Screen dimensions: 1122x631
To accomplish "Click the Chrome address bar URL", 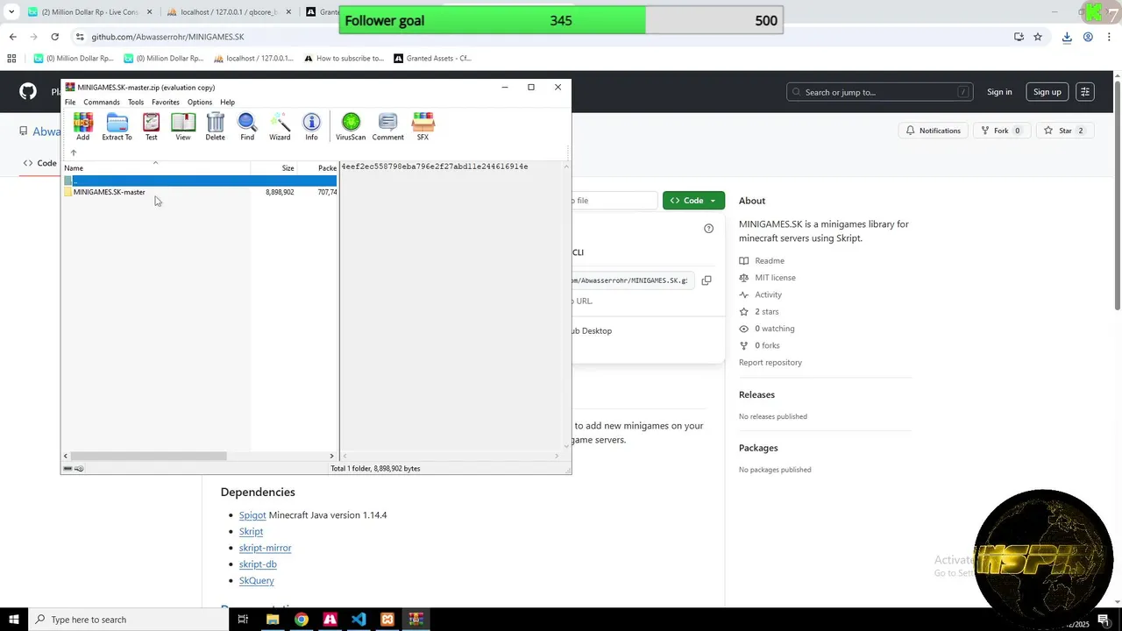I will [167, 37].
